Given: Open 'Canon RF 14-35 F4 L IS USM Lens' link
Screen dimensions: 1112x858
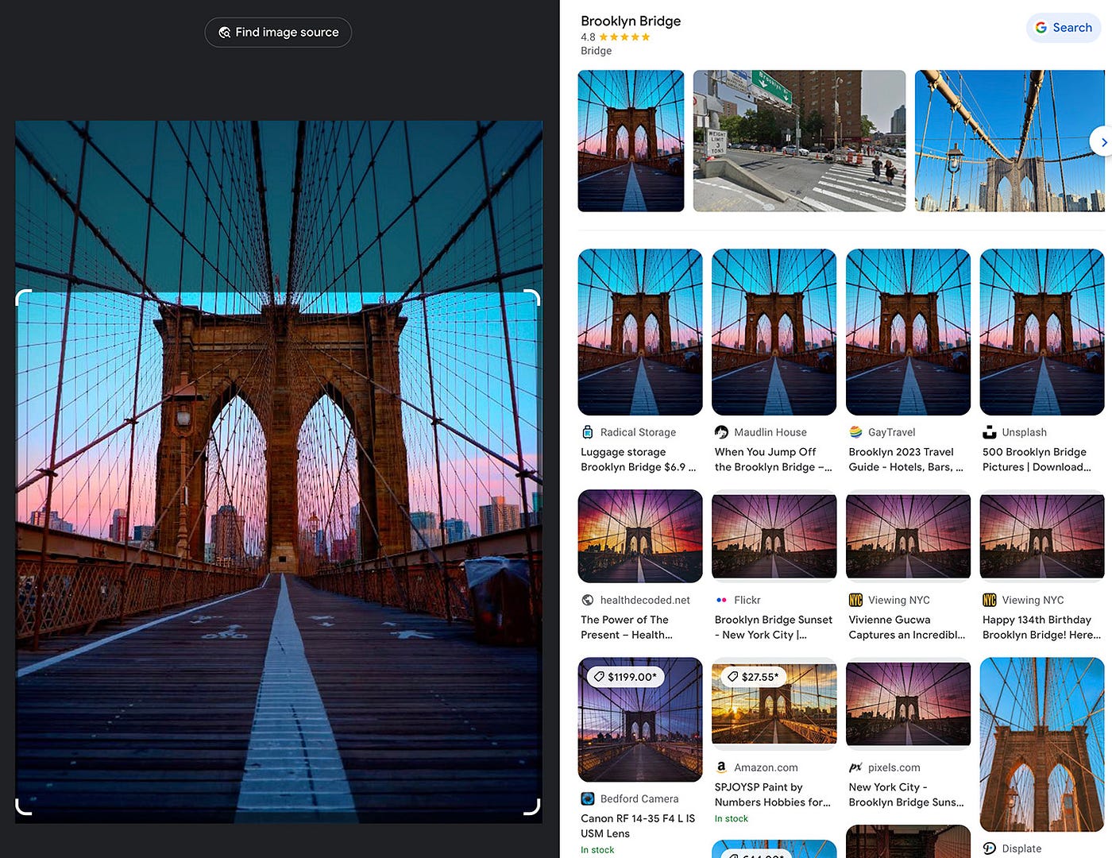Looking at the screenshot, I should coord(638,825).
